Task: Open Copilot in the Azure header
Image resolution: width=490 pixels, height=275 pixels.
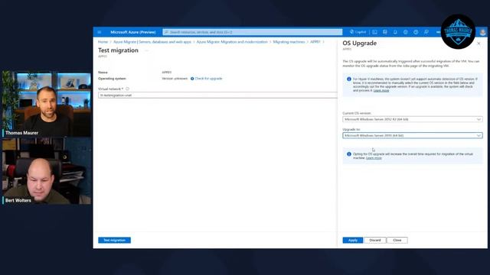Action: [358, 32]
